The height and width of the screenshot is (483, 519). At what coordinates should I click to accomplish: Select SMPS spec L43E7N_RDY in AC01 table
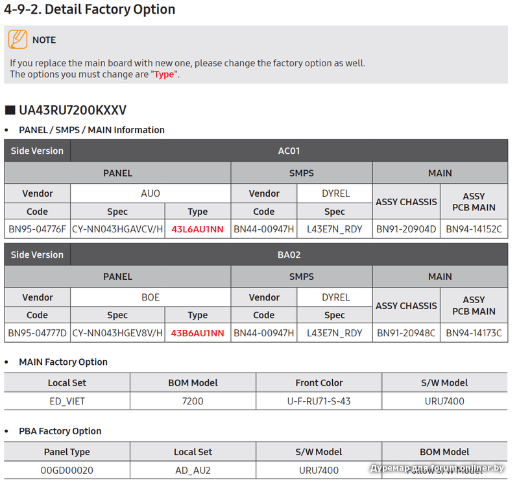335,229
